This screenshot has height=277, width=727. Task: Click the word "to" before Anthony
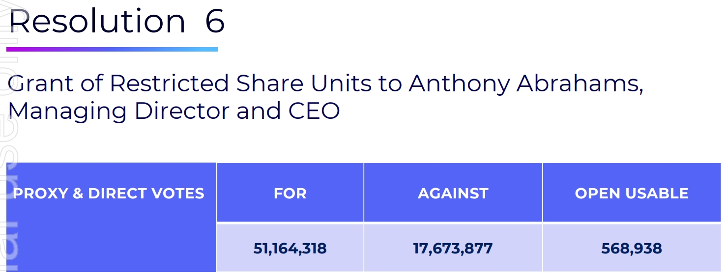click(x=390, y=84)
